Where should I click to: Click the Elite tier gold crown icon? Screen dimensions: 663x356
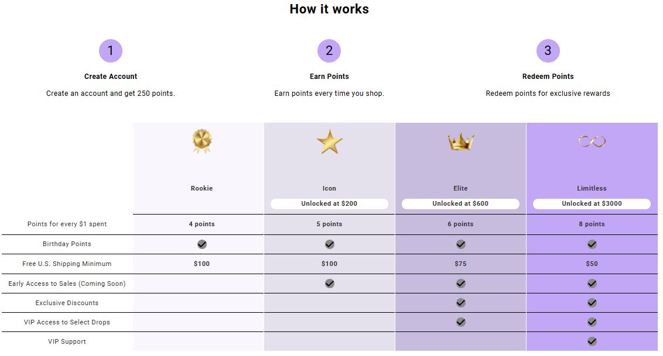tap(460, 141)
